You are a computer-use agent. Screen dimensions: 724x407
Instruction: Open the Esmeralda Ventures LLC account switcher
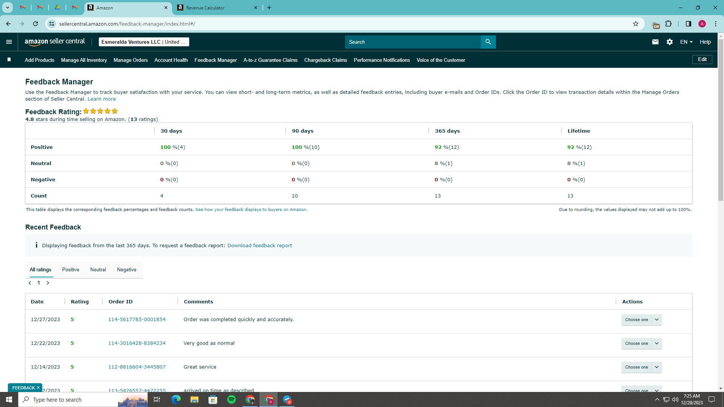144,42
